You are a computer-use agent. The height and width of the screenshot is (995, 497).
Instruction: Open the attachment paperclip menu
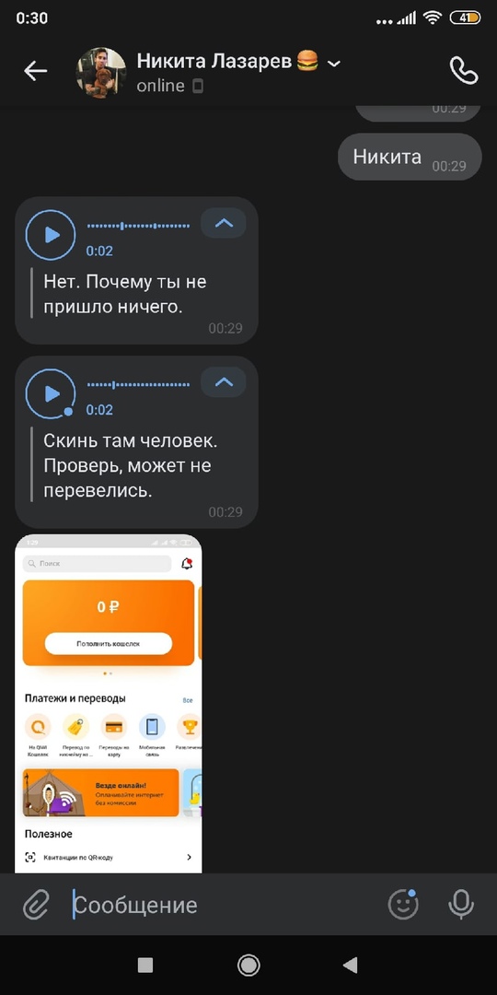[36, 905]
